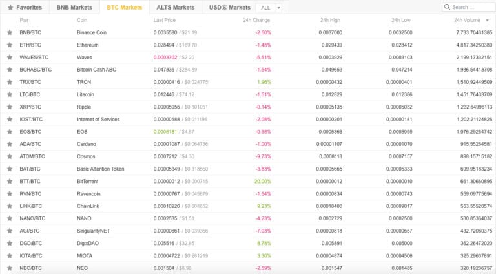Sort by Pair column header
Image resolution: width=496 pixels, height=274 pixels.
[24, 20]
